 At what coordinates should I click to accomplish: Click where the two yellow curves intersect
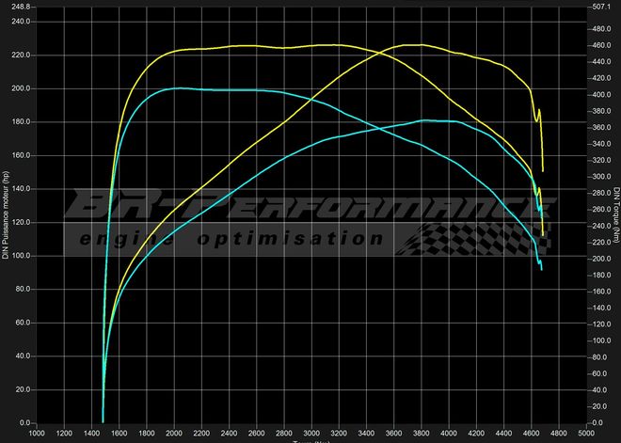[x=383, y=55]
